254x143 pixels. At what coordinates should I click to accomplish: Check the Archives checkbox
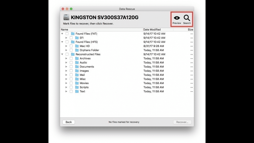click(x=71, y=58)
